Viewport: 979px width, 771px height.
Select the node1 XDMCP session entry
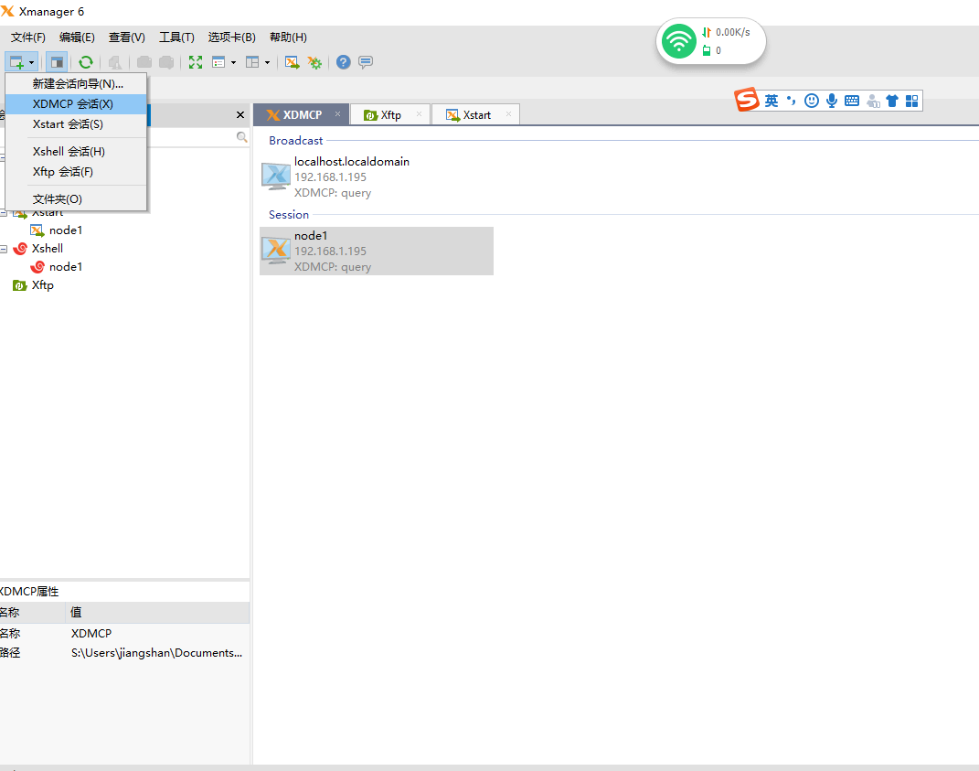pyautogui.click(x=377, y=252)
